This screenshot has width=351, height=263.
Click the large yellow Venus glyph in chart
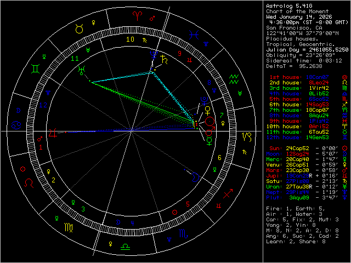click(x=208, y=111)
